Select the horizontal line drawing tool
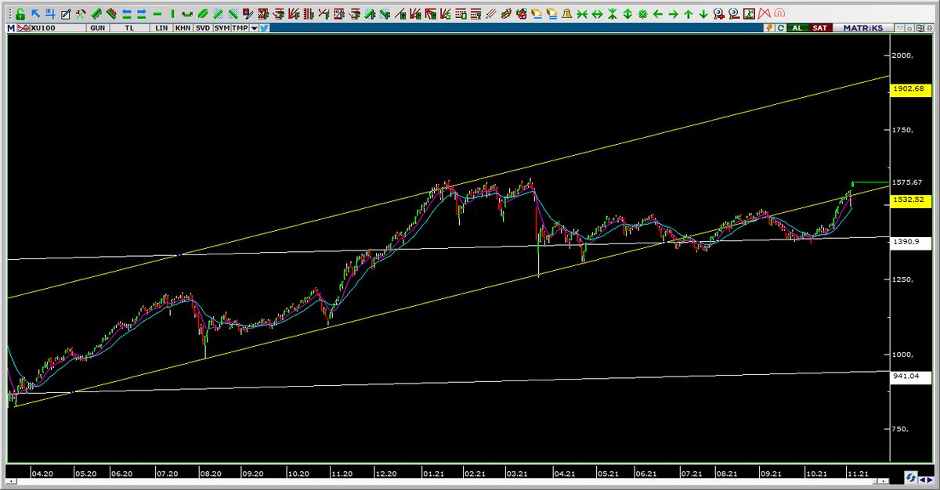940x490 pixels. point(157,14)
